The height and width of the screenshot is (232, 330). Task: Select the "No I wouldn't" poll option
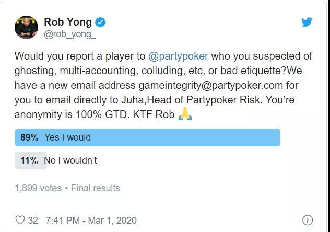point(70,160)
